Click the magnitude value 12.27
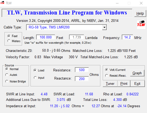This screenshot has width=147, height=113. pyautogui.click(x=96, y=106)
